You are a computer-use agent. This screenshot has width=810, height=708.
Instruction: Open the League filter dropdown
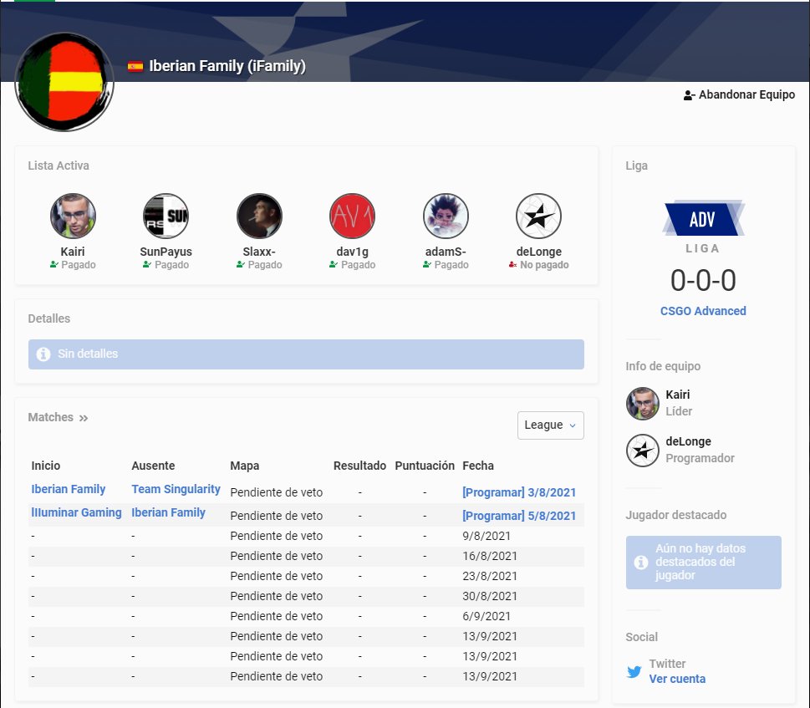(551, 425)
